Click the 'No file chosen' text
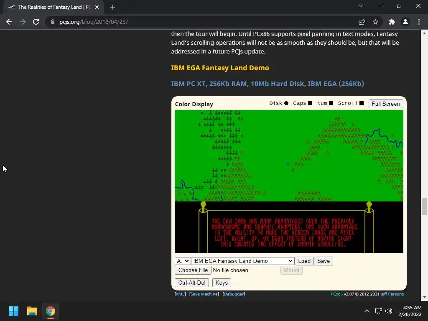Screen dimensions: 428x321 click(230, 270)
